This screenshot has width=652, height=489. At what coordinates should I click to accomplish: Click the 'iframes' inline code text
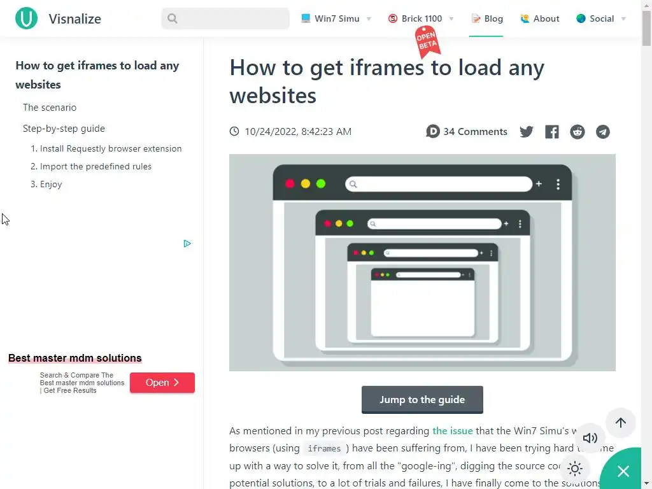click(x=324, y=449)
